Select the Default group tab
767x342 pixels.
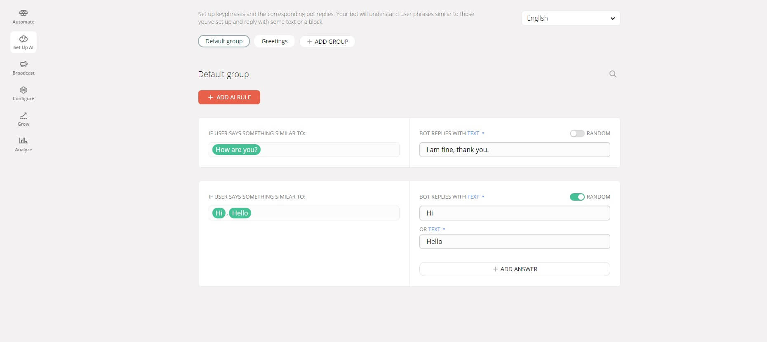(x=224, y=41)
